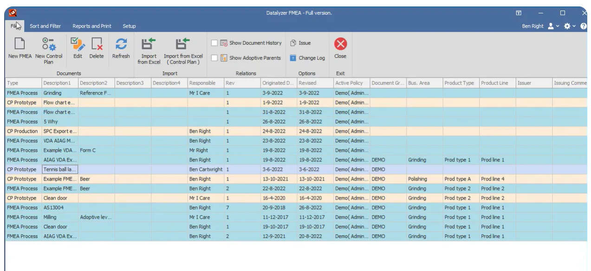Image resolution: width=591 pixels, height=271 pixels.
Task: Open the File tab
Action: [x=15, y=26]
